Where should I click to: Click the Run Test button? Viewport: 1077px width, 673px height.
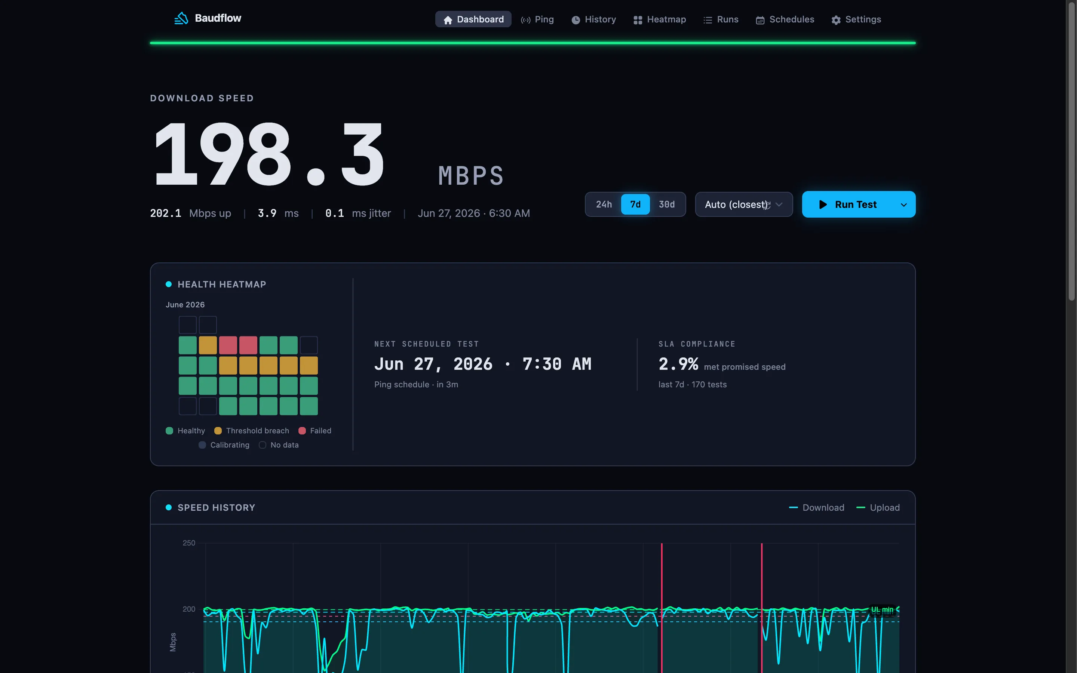847,204
